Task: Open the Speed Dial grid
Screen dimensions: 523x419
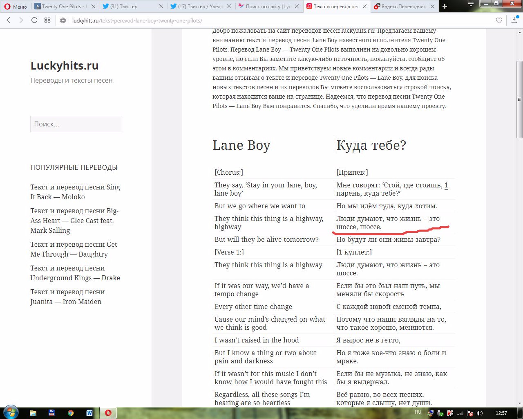Action: click(x=47, y=20)
